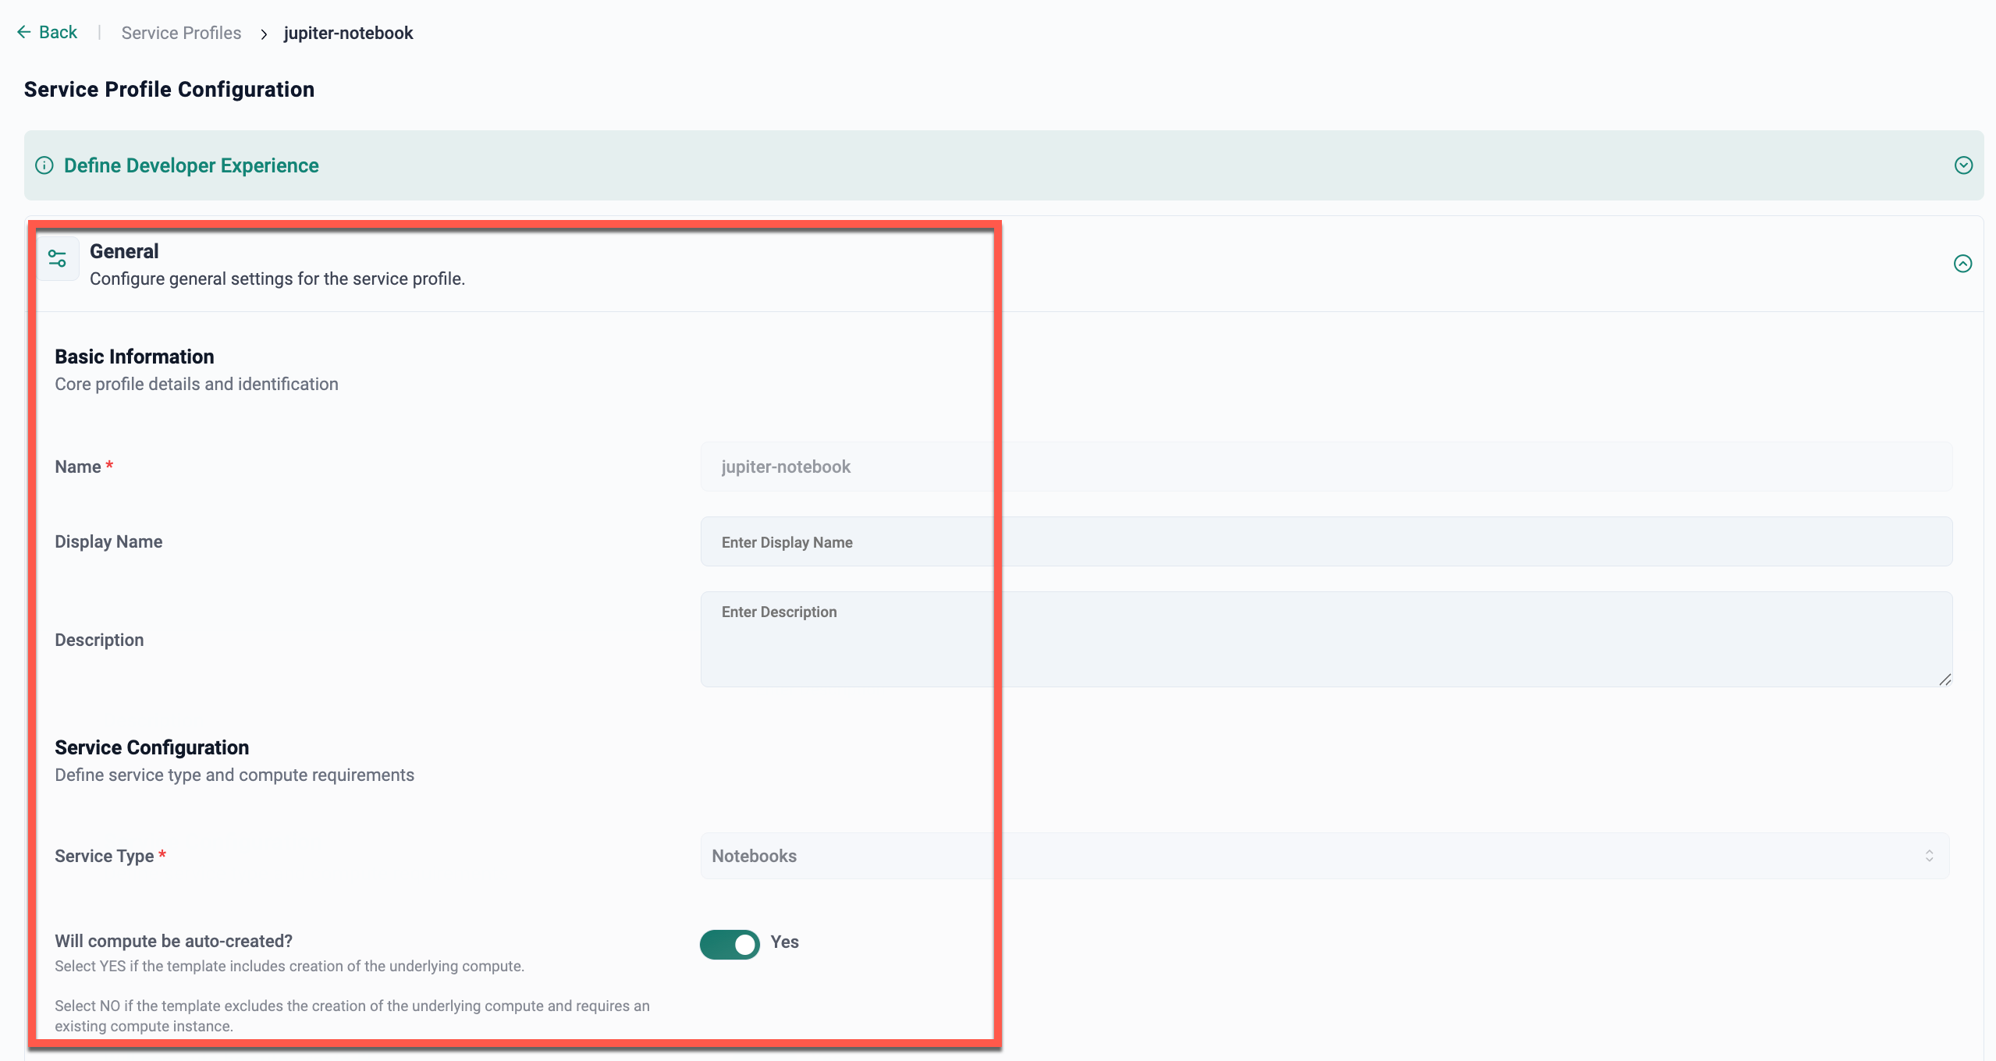Expand the Define Developer Experience banner chevron
This screenshot has width=1996, height=1061.
pos(1963,165)
